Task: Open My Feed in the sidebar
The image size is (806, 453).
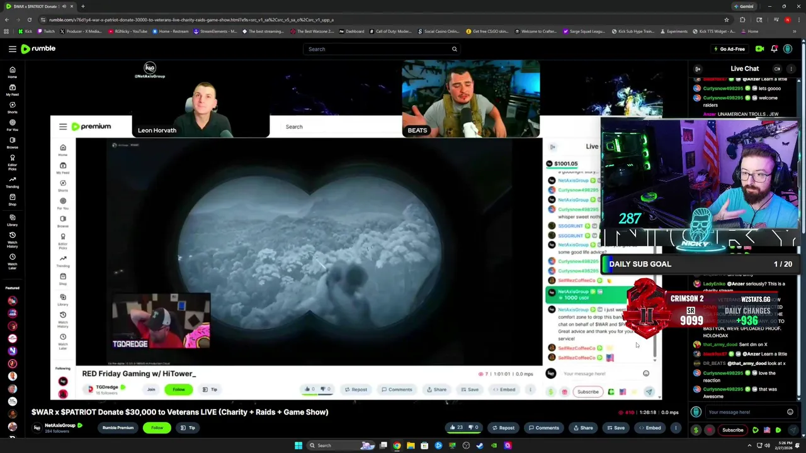Action: click(12, 91)
